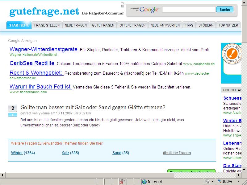Open the Recht & Wohngebiet ad link
Viewport: 247px width, 185px height.
[36, 73]
